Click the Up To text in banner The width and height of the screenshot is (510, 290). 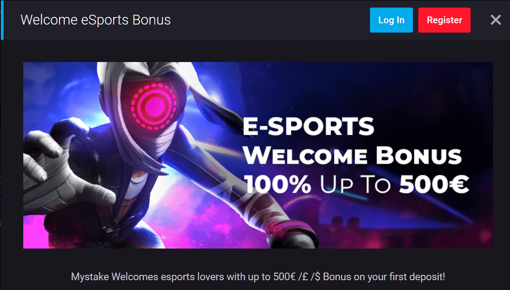pos(355,184)
